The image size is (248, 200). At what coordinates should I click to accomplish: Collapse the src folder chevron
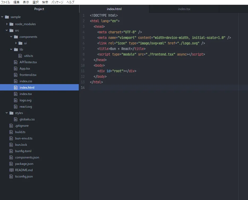point(7,30)
